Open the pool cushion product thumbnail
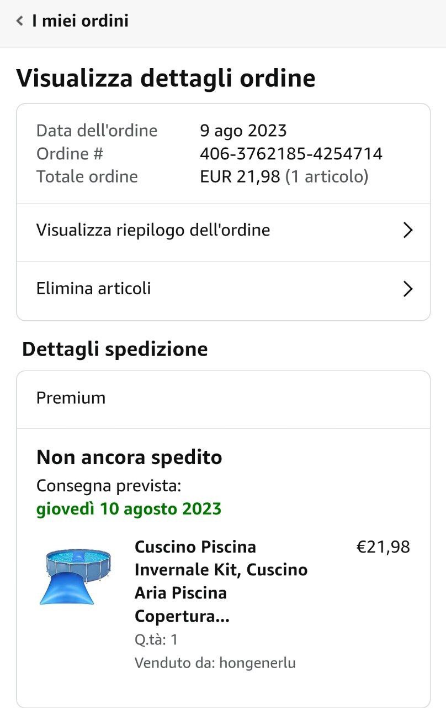 tap(75, 576)
